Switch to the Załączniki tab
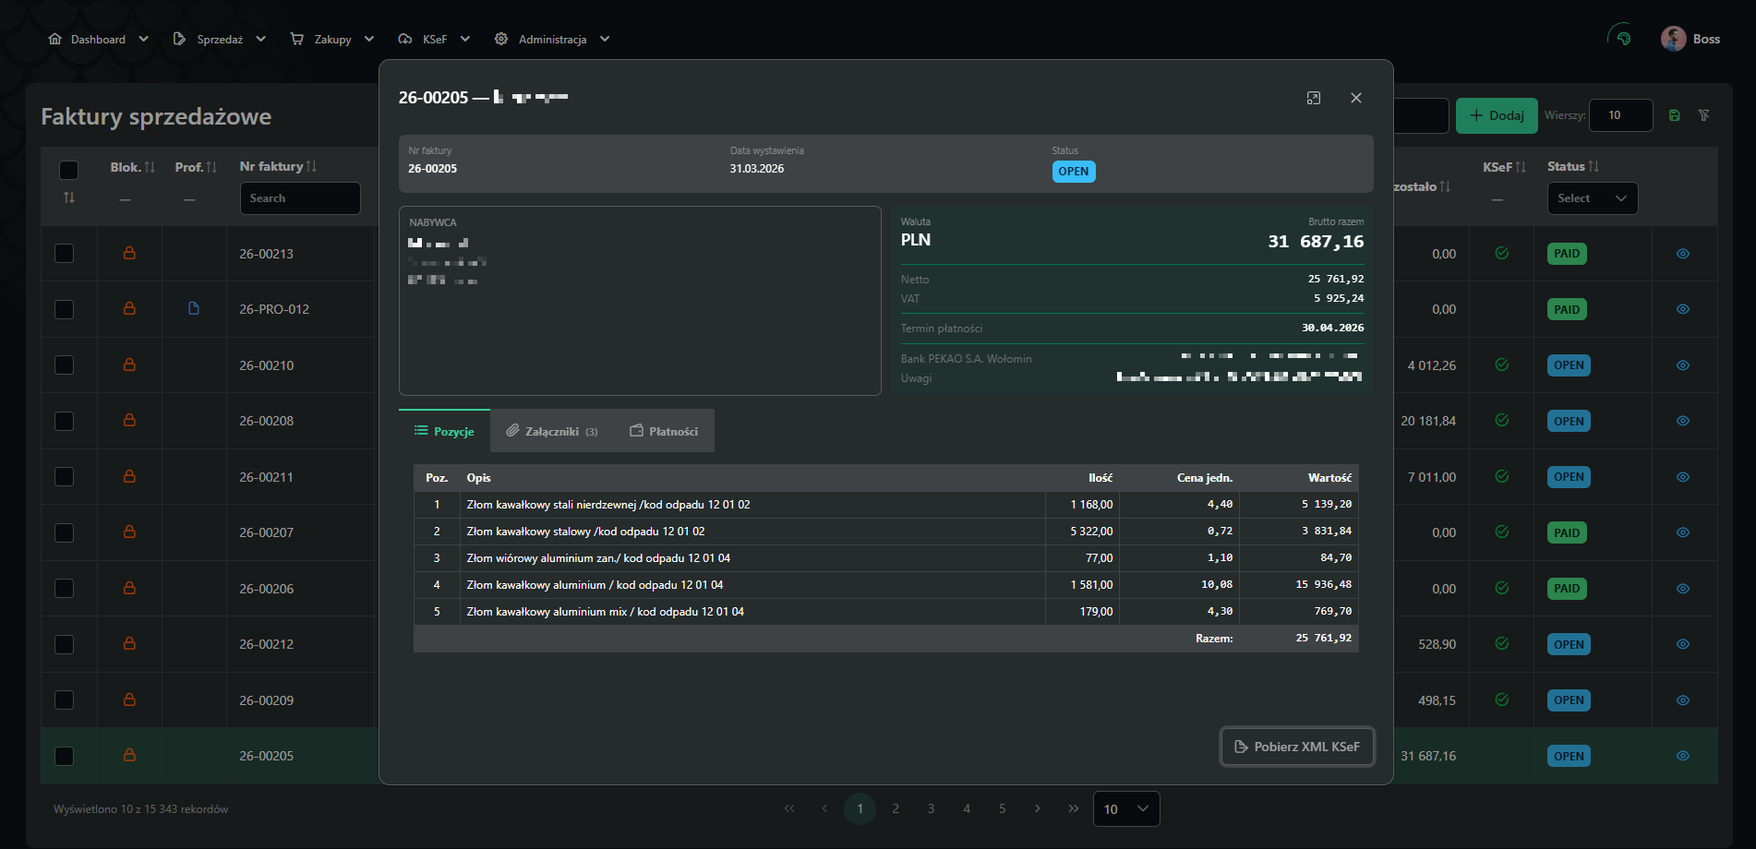Screen dimensions: 1756x849 pyautogui.click(x=552, y=431)
